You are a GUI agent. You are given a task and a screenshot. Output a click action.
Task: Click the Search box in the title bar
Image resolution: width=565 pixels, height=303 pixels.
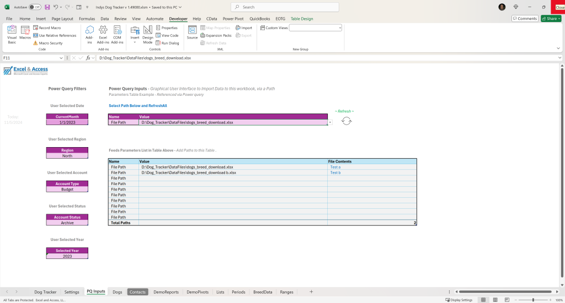point(285,7)
